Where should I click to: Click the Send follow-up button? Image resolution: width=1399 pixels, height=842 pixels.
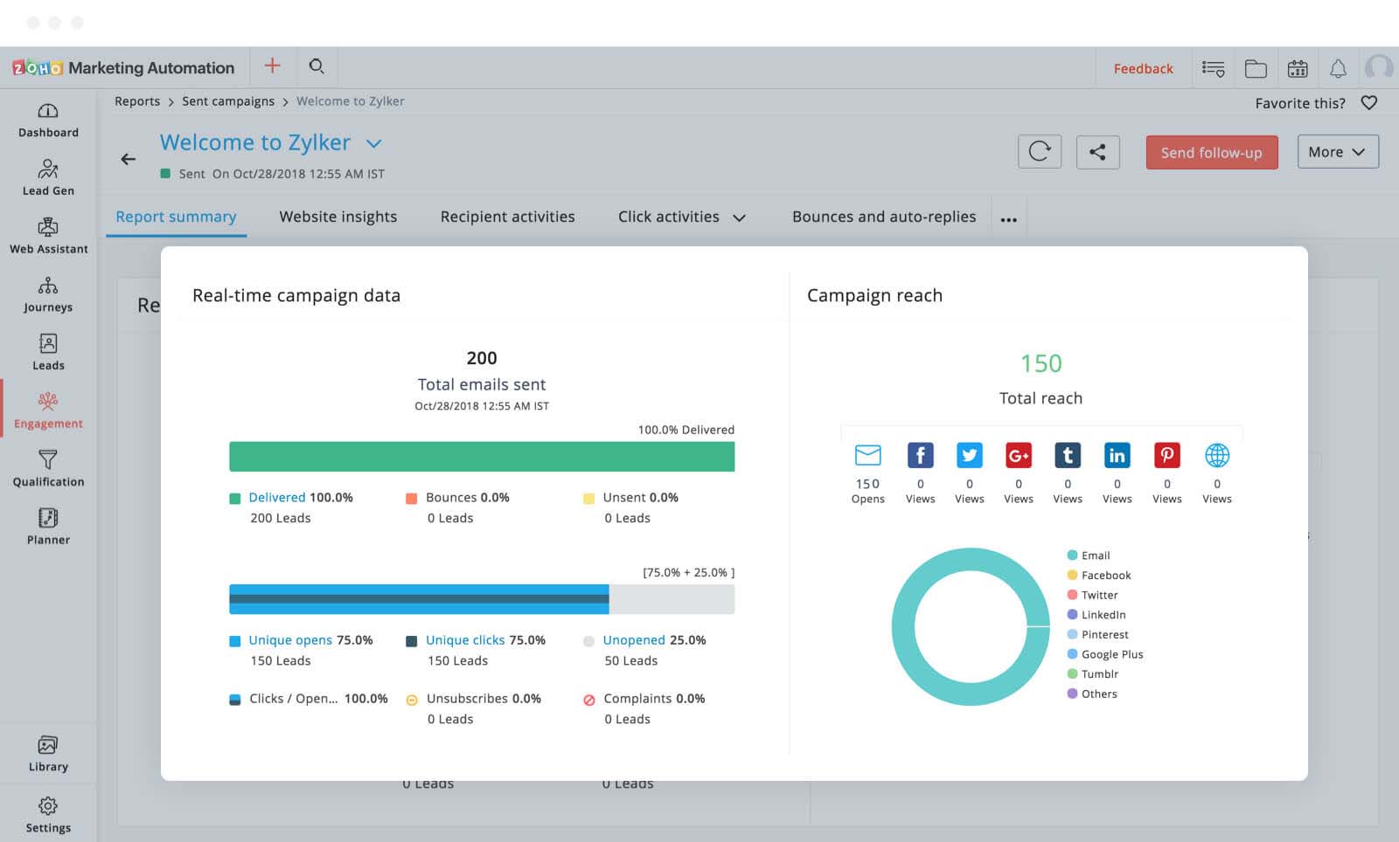tap(1211, 152)
